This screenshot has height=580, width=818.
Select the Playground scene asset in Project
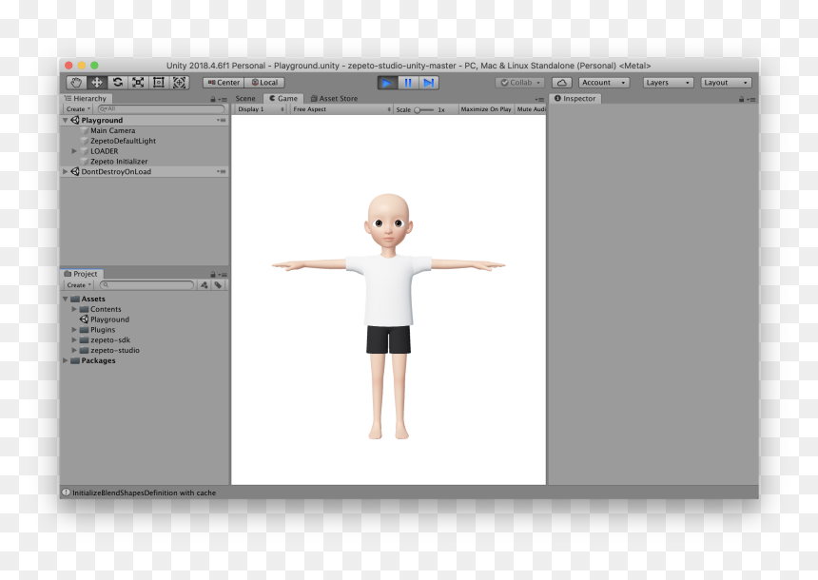pos(109,319)
